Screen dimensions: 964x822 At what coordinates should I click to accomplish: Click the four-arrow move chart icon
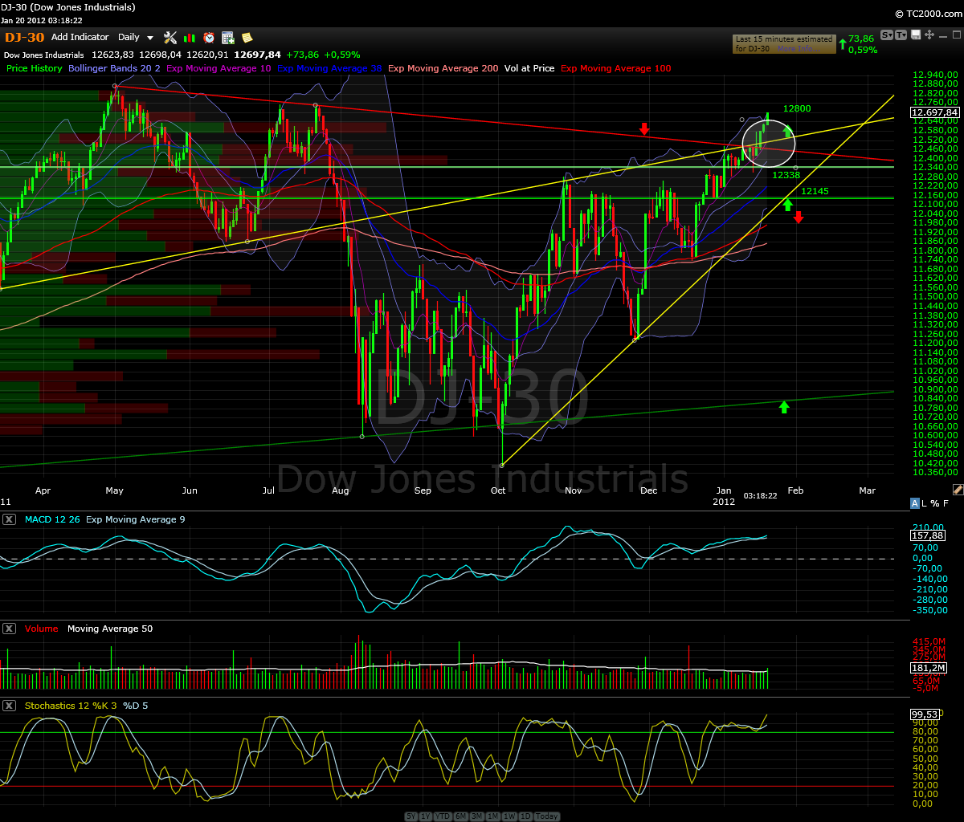[x=929, y=35]
